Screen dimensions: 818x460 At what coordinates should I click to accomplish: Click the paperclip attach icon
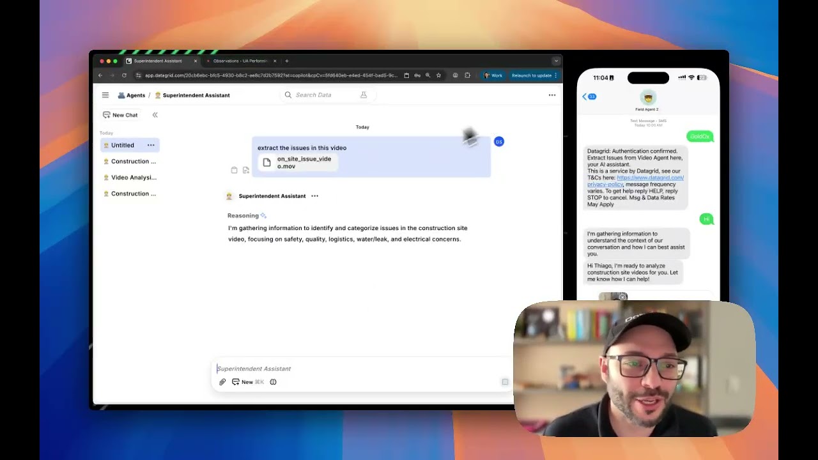coord(222,382)
